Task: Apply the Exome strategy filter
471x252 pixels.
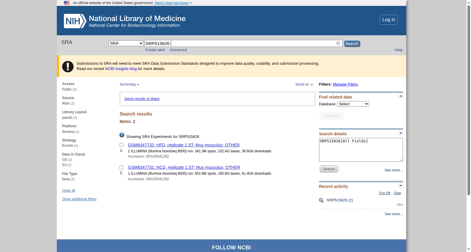Action: click(67, 146)
